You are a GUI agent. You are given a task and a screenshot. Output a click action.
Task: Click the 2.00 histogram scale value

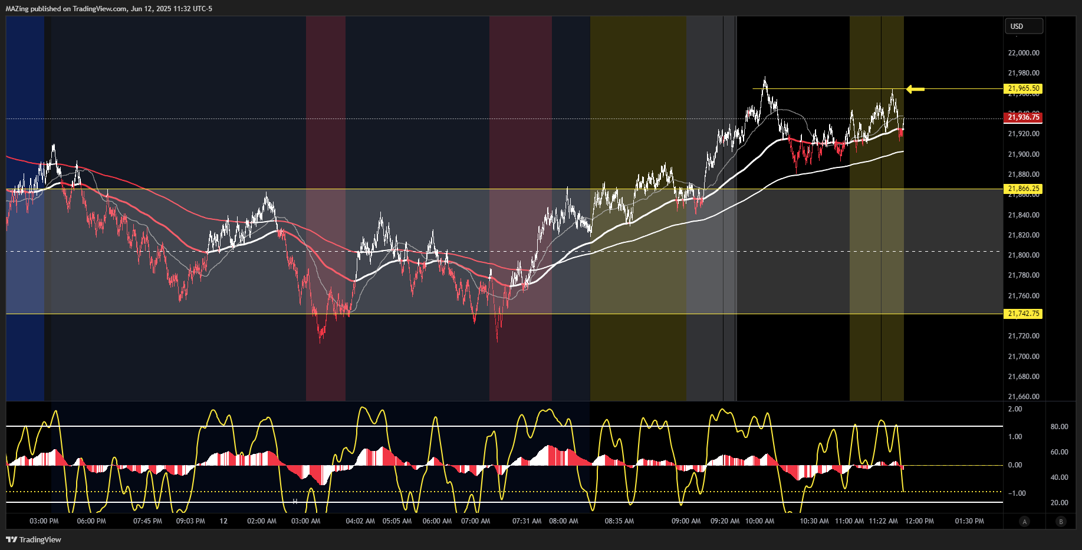(1015, 409)
